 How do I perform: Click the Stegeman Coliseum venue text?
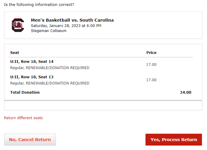[x=48, y=31]
